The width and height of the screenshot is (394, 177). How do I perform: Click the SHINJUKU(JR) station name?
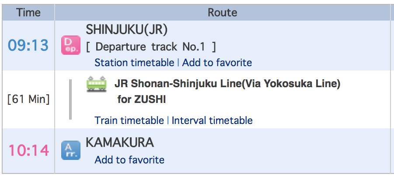click(x=127, y=30)
